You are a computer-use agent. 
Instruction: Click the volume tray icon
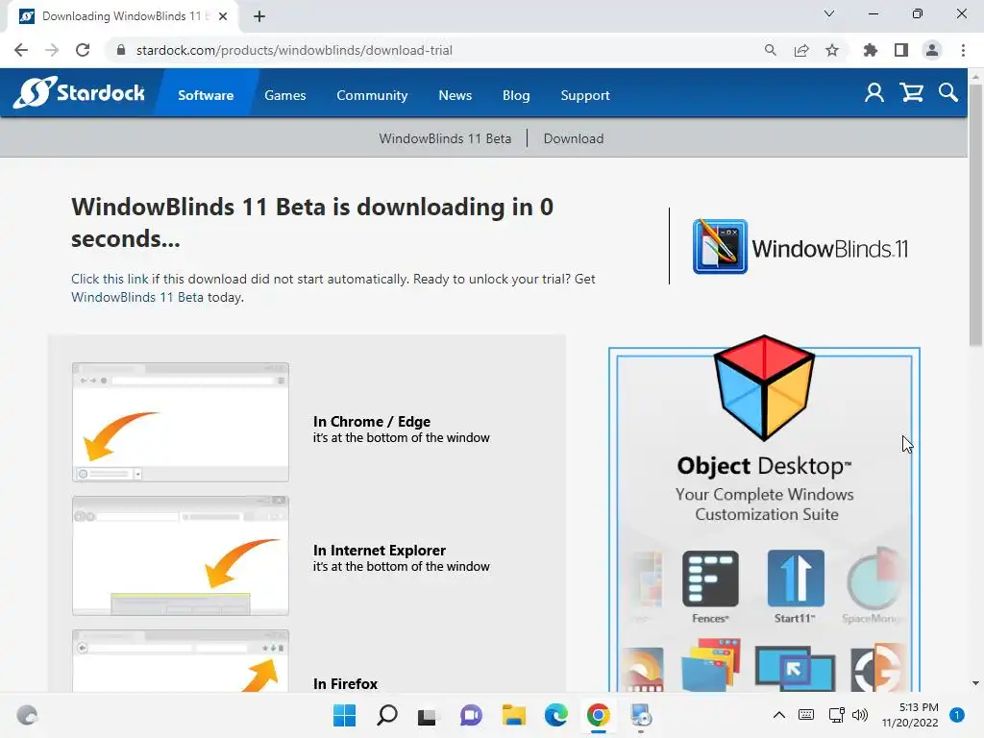click(860, 715)
